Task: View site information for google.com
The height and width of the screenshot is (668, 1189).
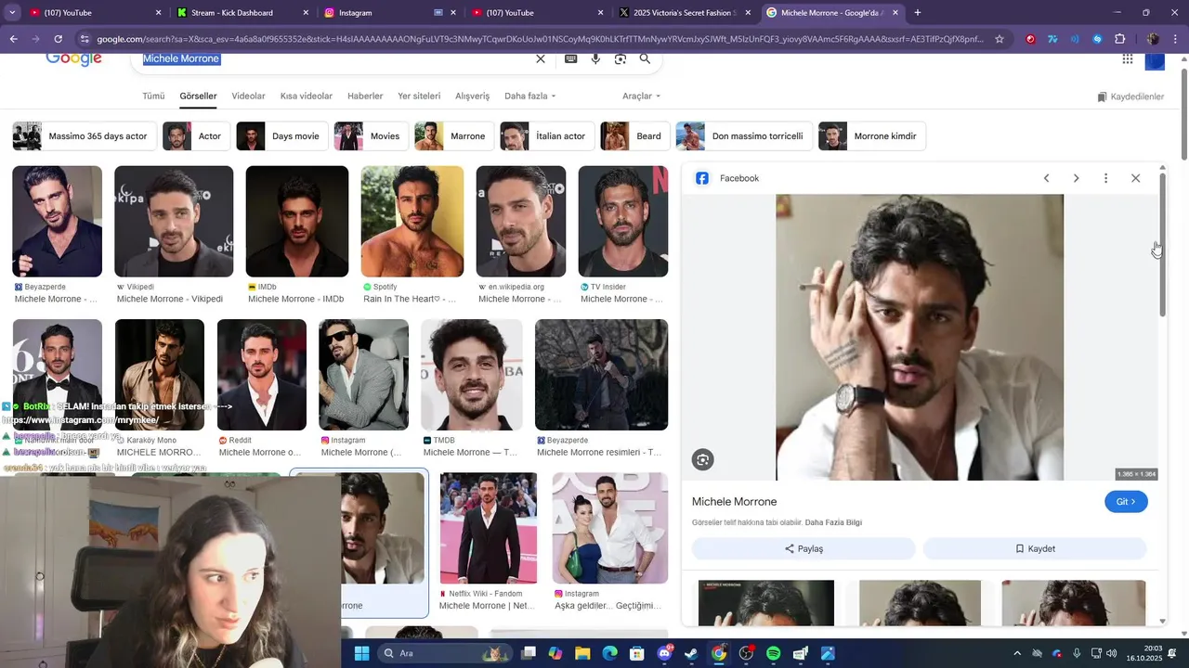Action: pyautogui.click(x=85, y=39)
